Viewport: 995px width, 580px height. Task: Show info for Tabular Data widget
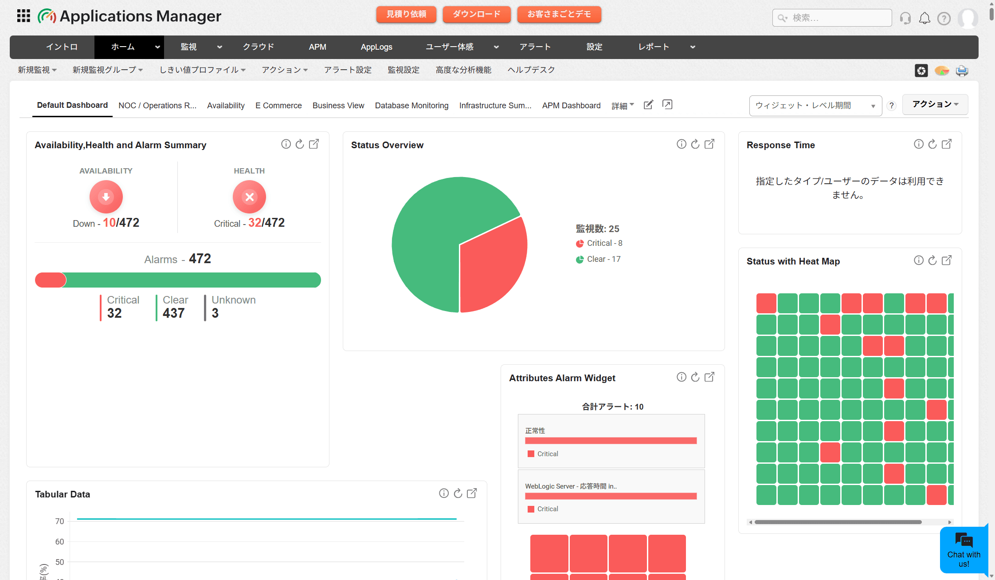click(444, 493)
